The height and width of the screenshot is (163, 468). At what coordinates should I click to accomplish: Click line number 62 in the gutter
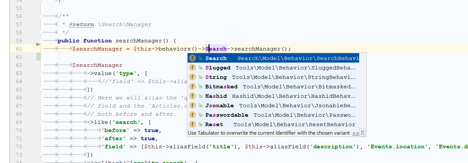click(19, 65)
